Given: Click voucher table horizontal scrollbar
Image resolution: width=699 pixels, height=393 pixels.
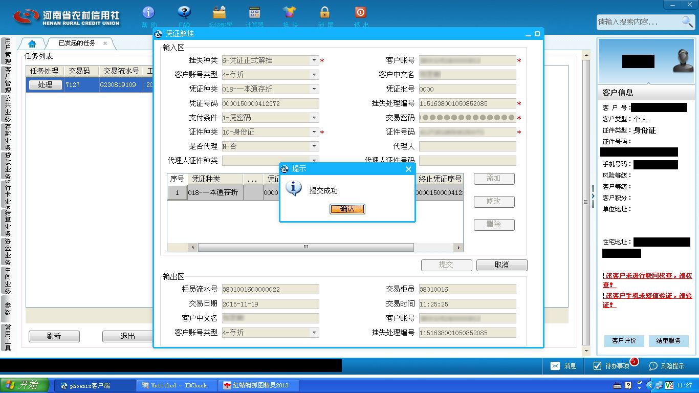Looking at the screenshot, I should (306, 247).
